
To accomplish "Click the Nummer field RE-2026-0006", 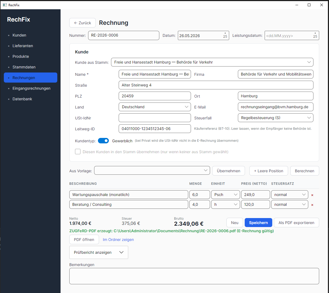I will 124,35.
